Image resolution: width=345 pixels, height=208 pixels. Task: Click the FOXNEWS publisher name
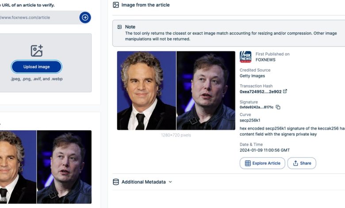[265, 59]
